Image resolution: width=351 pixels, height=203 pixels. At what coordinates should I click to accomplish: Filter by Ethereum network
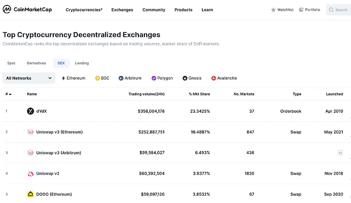(x=73, y=78)
